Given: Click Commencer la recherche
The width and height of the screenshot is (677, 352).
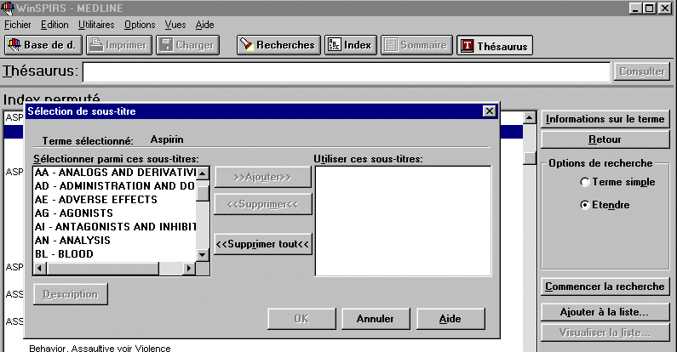Looking at the screenshot, I should 605,287.
